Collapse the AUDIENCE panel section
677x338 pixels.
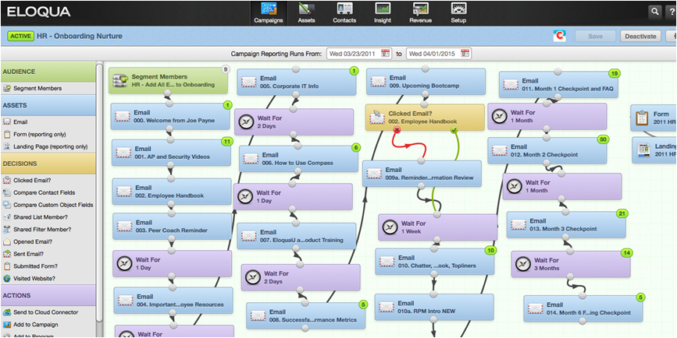pyautogui.click(x=47, y=72)
